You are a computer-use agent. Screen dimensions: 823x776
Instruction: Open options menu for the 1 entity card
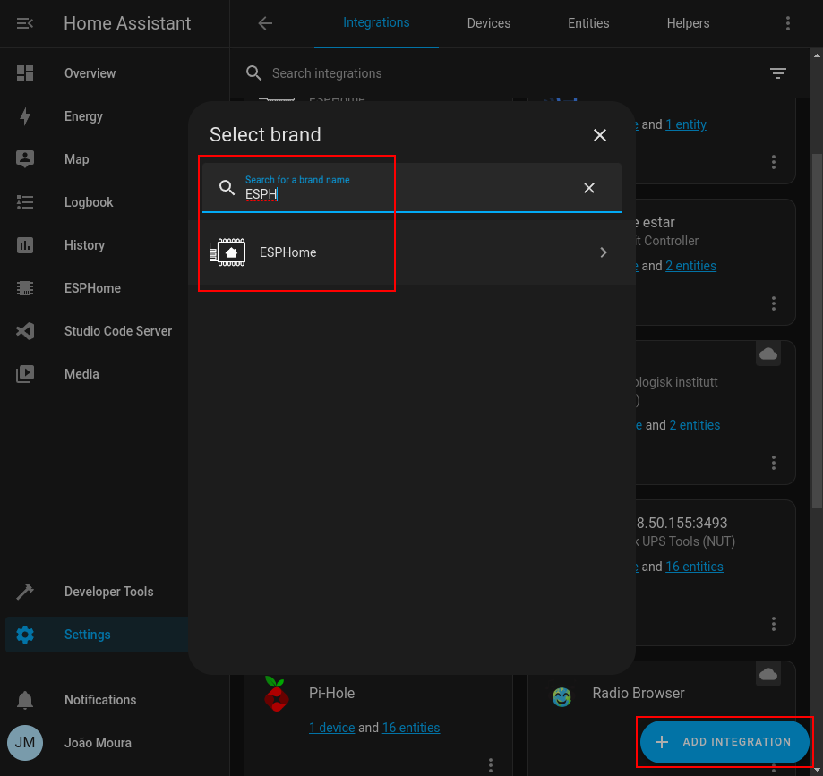pos(774,162)
